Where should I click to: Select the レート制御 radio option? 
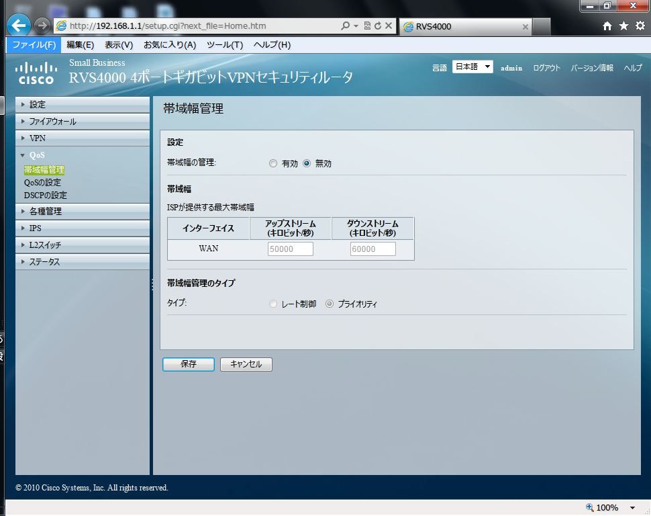coord(272,304)
